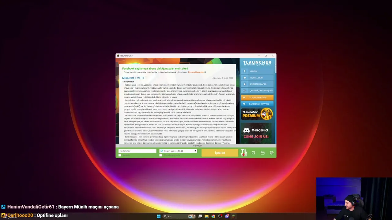Click the Discord Come Join Us banner
Viewport: 392px width, 220px height.
256,133
